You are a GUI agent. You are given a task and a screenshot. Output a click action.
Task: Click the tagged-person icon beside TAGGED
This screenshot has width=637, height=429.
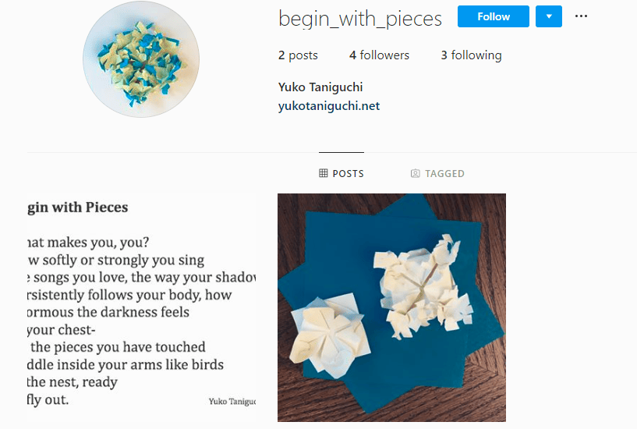416,174
